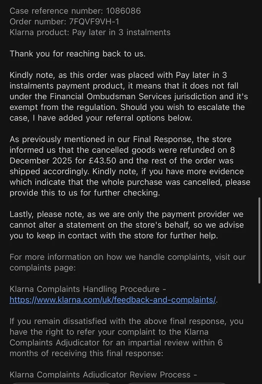Tap 'keep in contact with the store' text
Viewport: 262px width, 384px height.
tap(86, 235)
